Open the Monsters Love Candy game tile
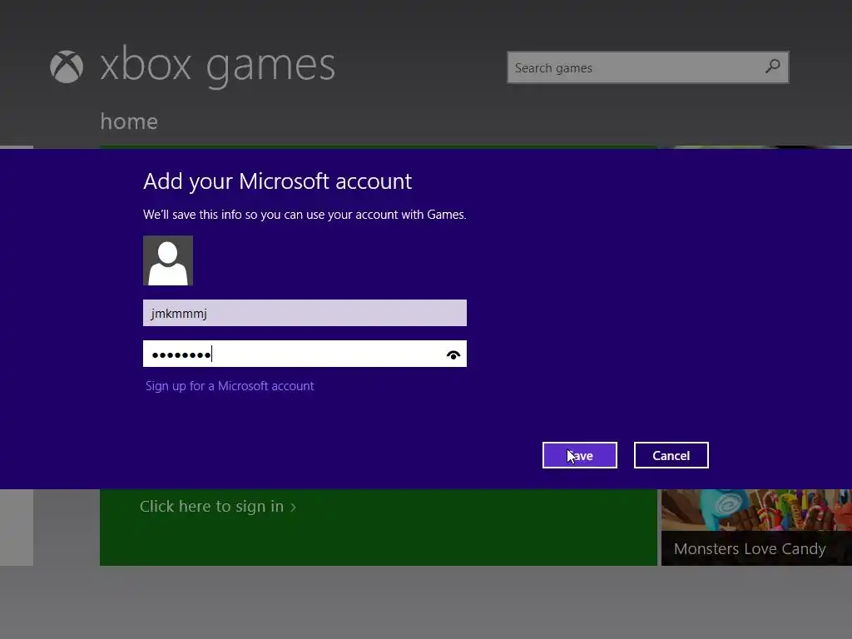 tap(756, 527)
